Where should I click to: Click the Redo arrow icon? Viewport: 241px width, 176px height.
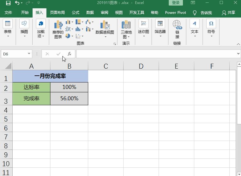(x=28, y=3)
